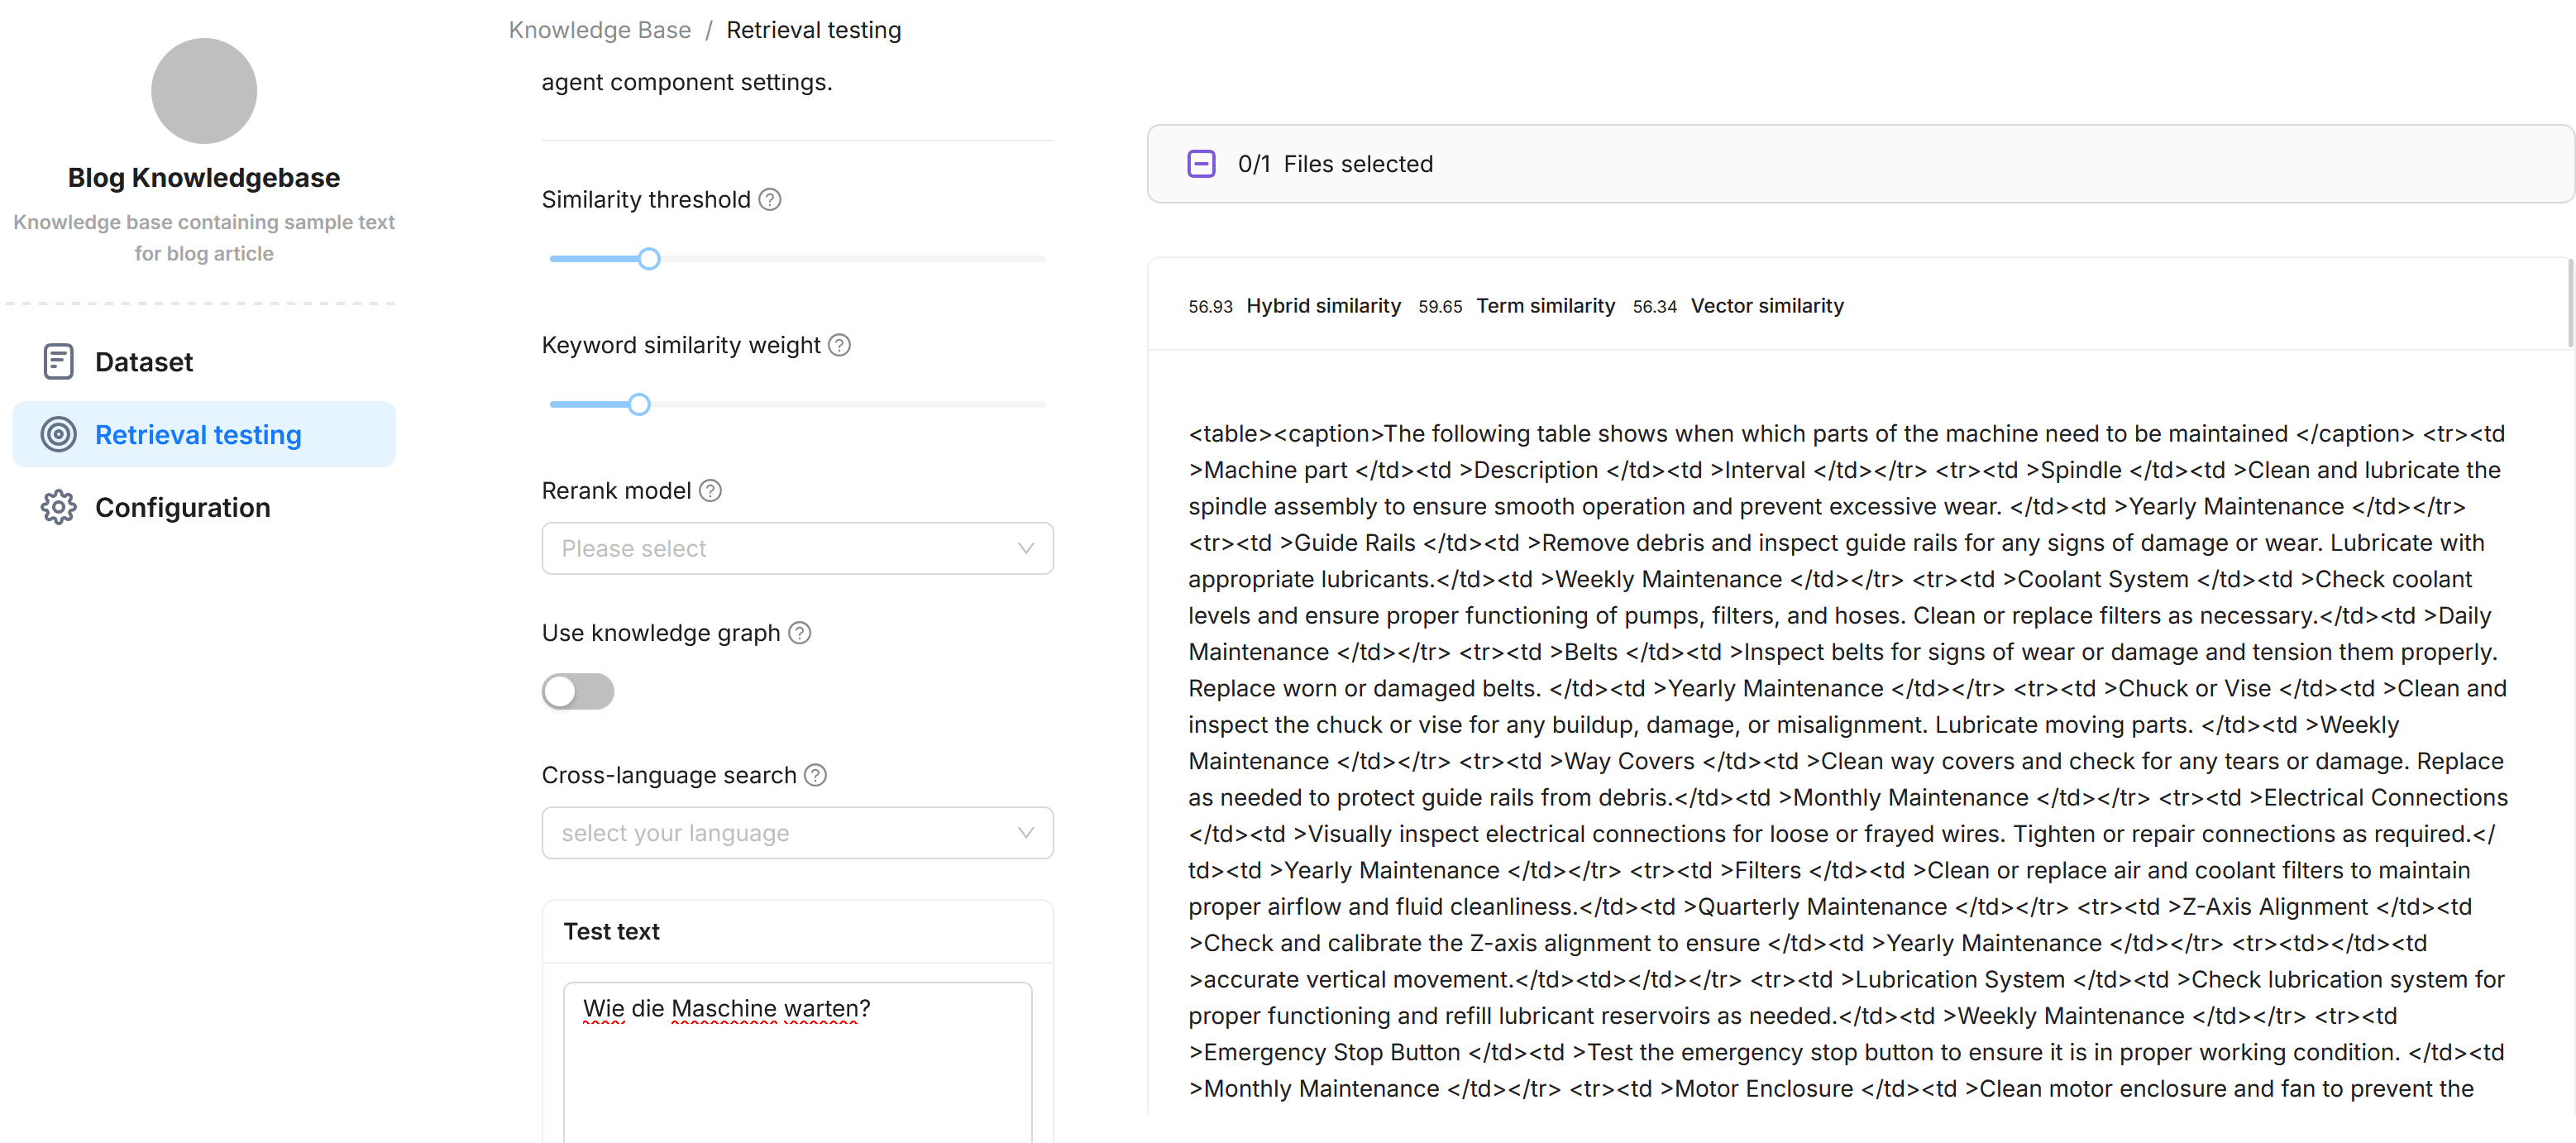Open Configuration sidebar item
Screen dimensions: 2576x1143
pos(204,508)
